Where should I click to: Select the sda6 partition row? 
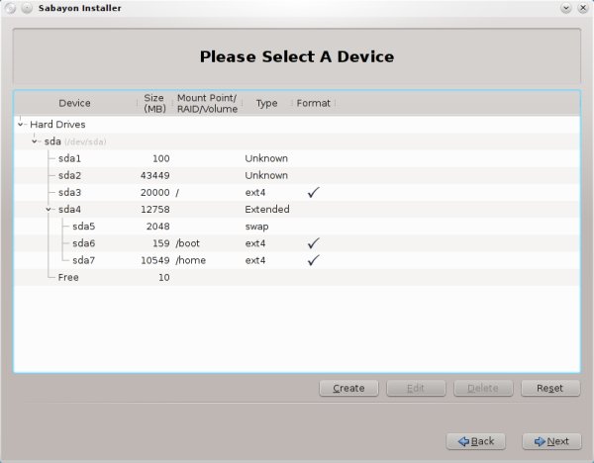(x=297, y=243)
